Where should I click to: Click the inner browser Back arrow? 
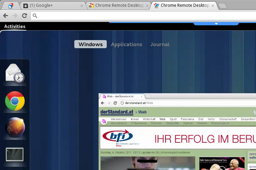click(103, 103)
